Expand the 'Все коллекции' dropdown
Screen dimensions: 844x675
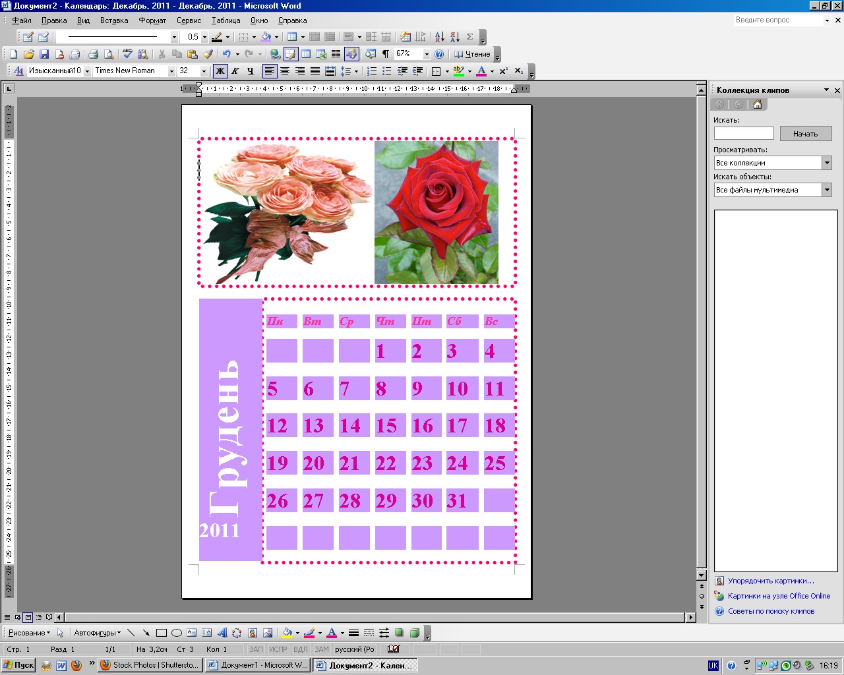pyautogui.click(x=827, y=163)
